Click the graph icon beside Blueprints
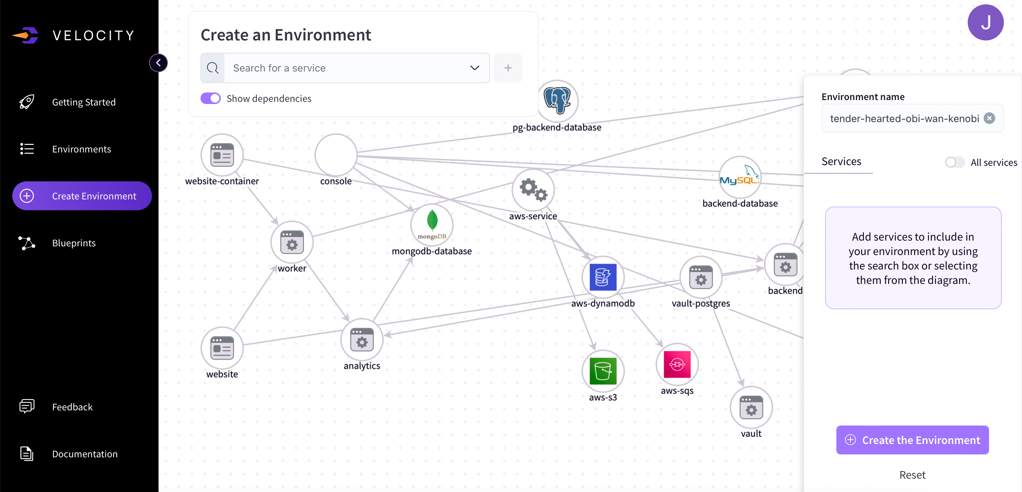Image resolution: width=1022 pixels, height=492 pixels. (x=26, y=243)
